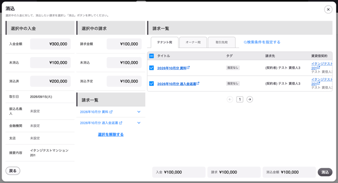Open 検索条件を指定する search conditions link

pyautogui.click(x=262, y=42)
